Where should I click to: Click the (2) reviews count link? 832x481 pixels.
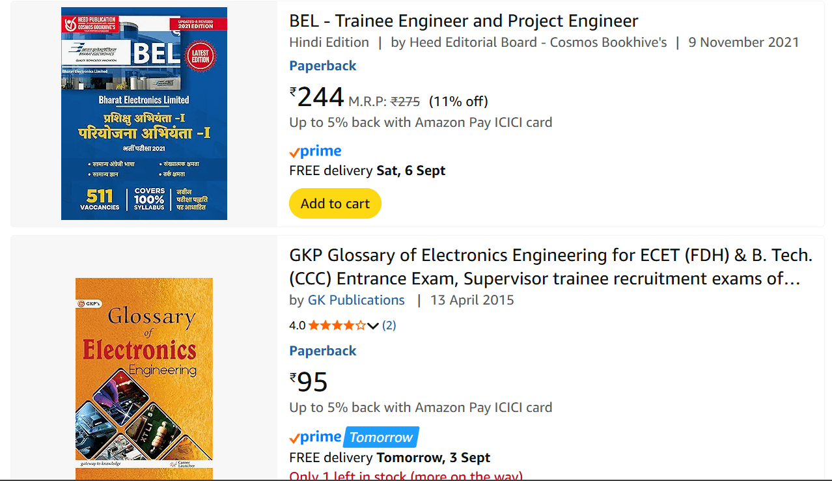[x=389, y=325]
